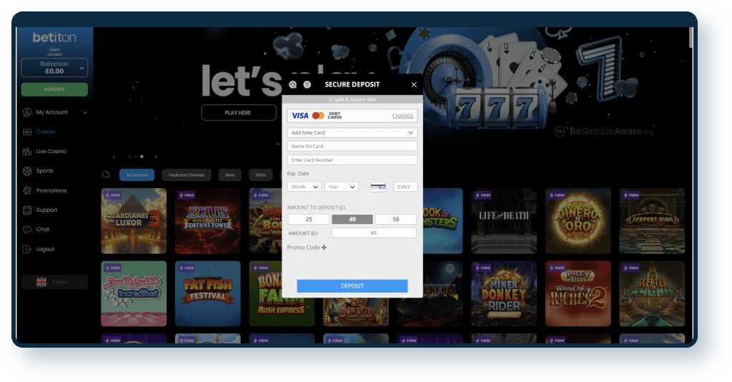Select the 25 deposit amount option
Image resolution: width=732 pixels, height=382 pixels.
point(308,219)
